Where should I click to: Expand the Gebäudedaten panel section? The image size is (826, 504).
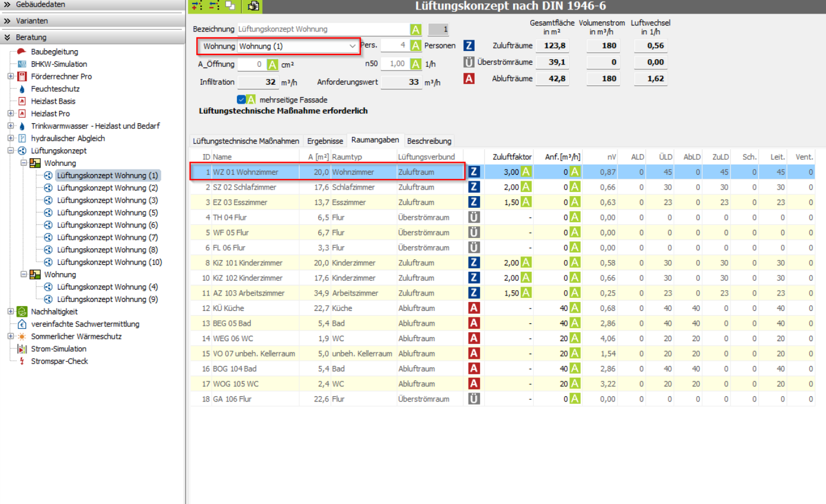(8, 4)
